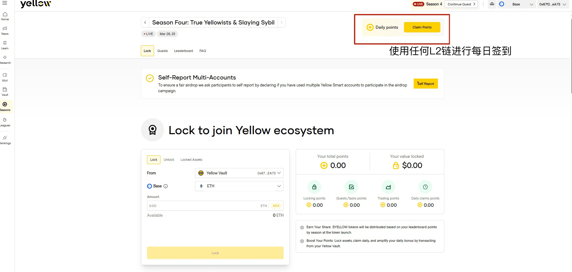This screenshot has width=572, height=272.
Task: Expand the Yellow Vault source dropdown
Action: 239,173
